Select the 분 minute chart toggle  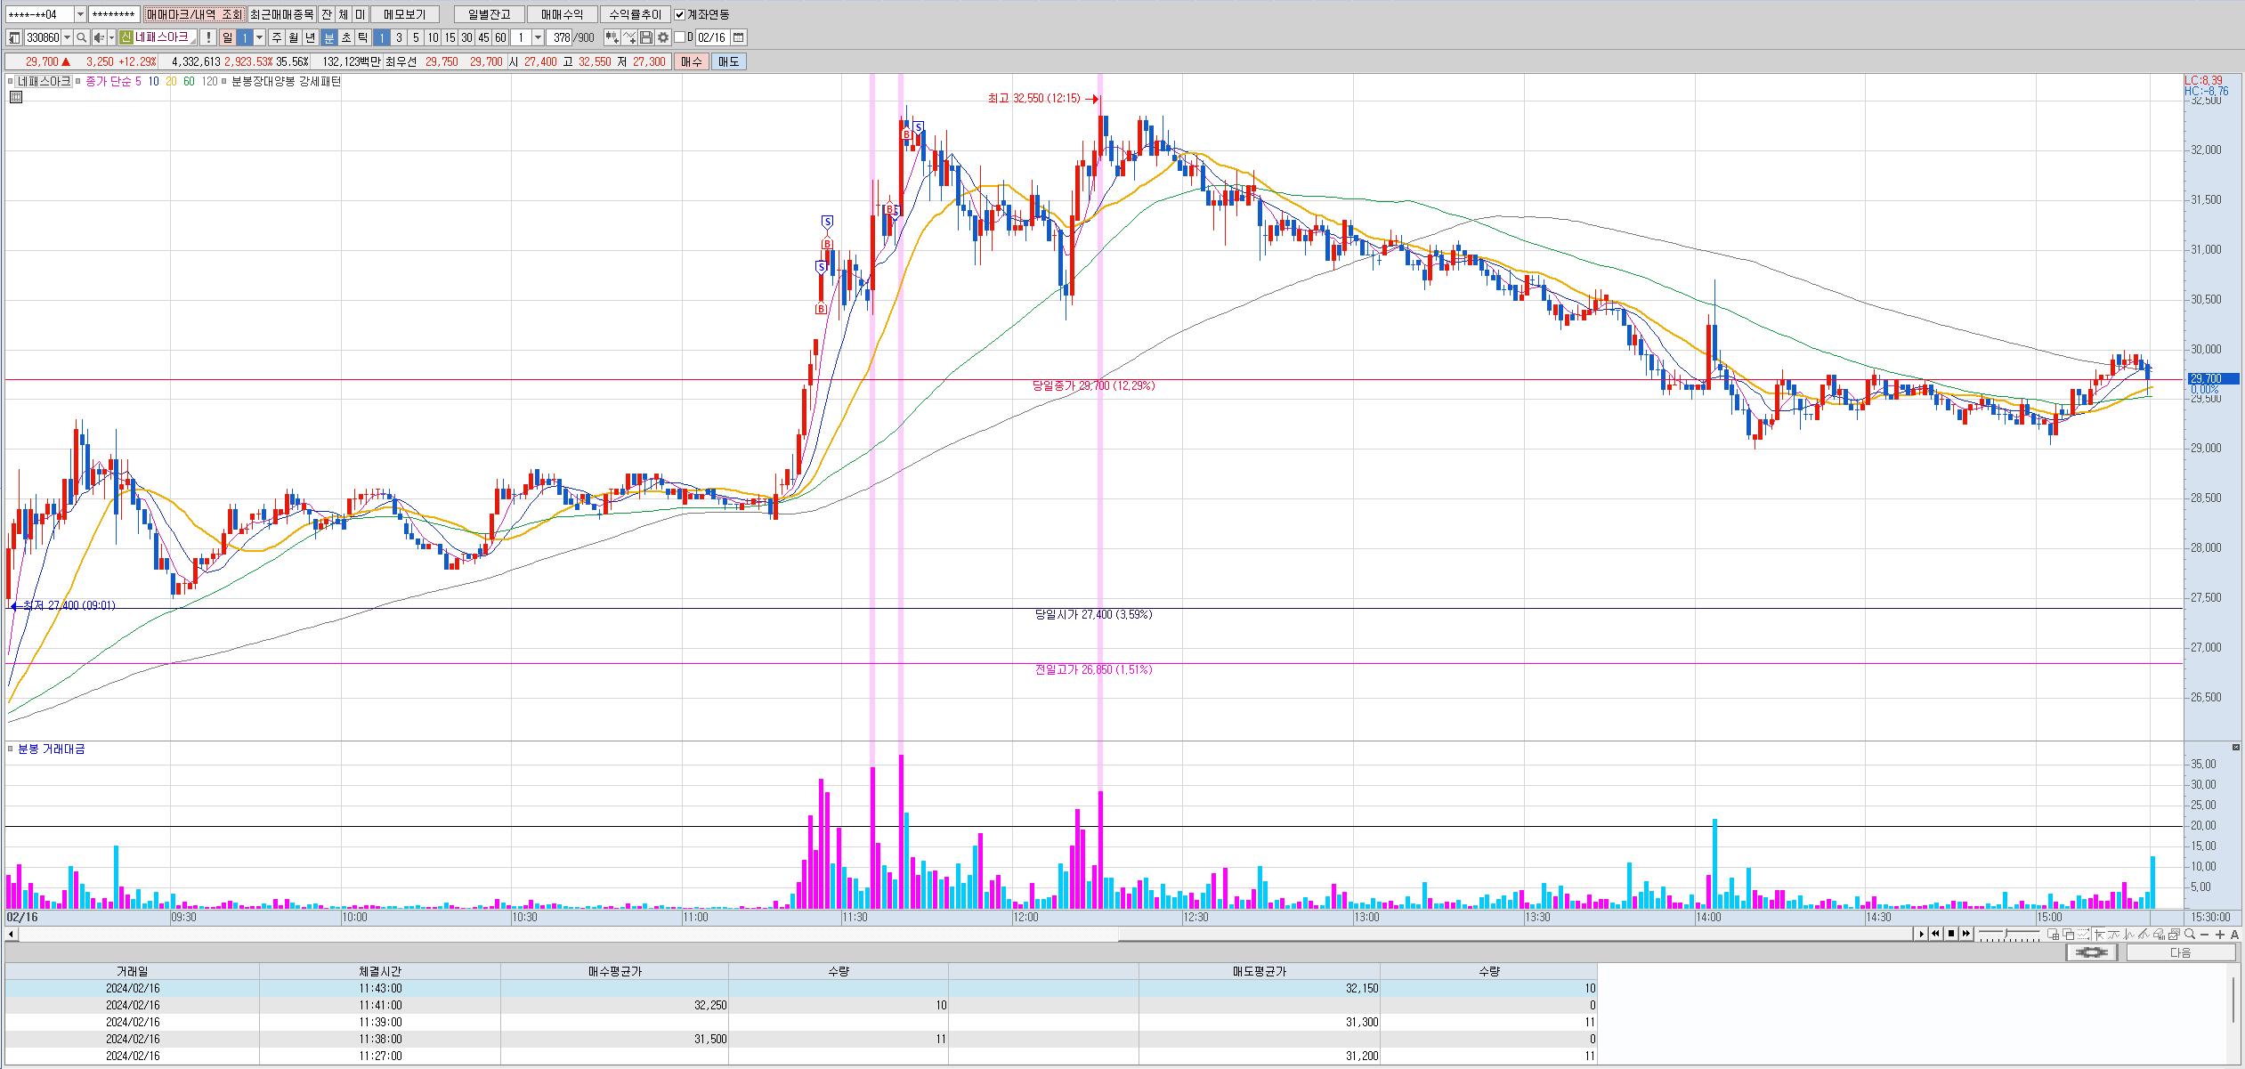pyautogui.click(x=329, y=37)
